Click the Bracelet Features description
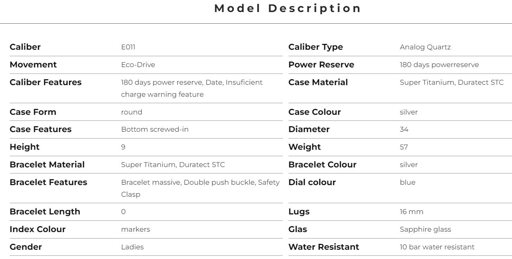Viewport: 512px width, 259px height. pyautogui.click(x=200, y=188)
